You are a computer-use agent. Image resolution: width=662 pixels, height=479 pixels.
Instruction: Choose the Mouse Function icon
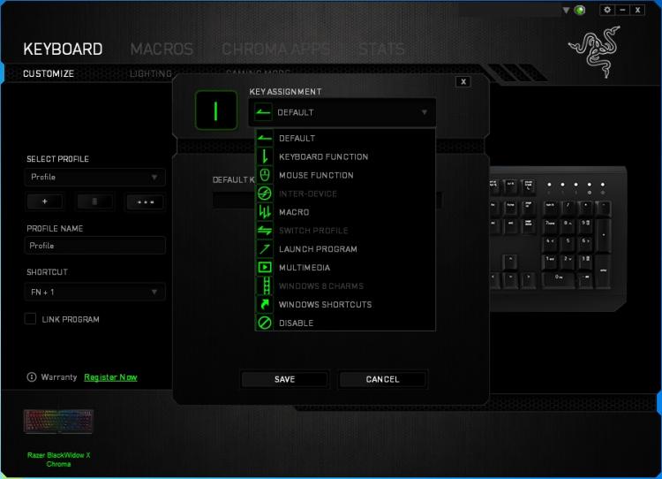(x=265, y=175)
